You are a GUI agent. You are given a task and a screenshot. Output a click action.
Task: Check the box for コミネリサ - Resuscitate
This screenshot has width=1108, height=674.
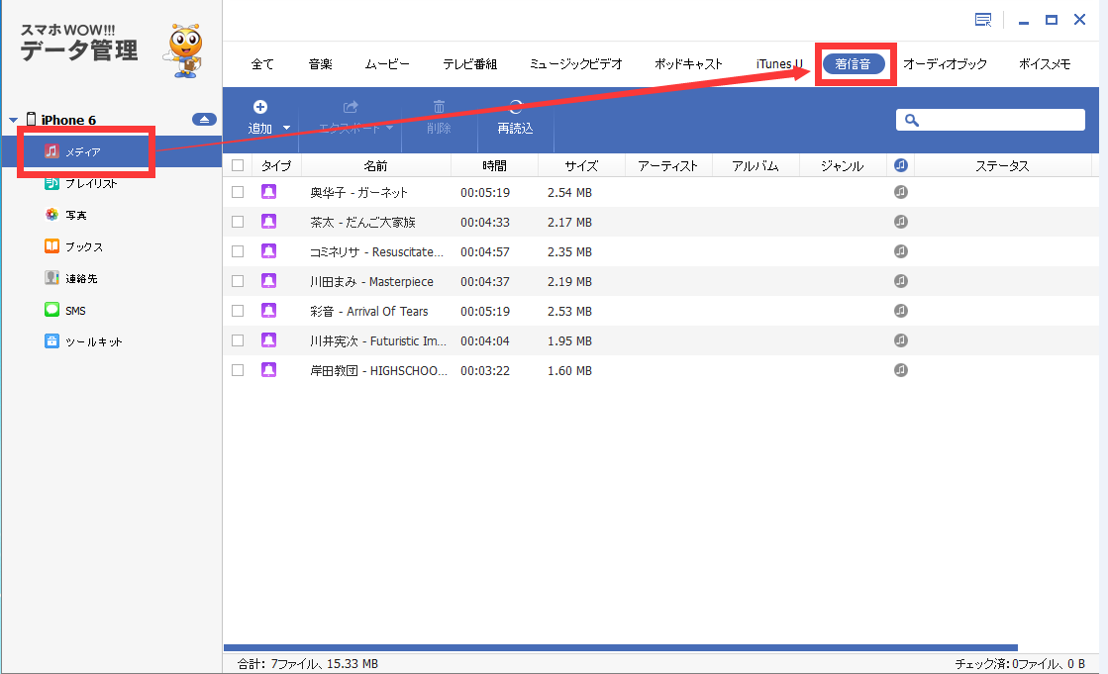click(238, 251)
